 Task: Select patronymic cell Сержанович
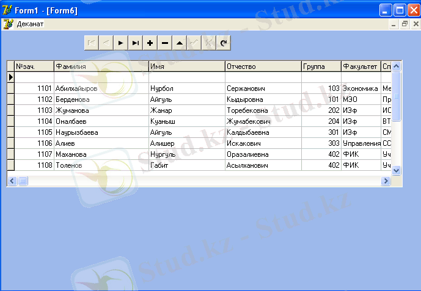(x=263, y=88)
